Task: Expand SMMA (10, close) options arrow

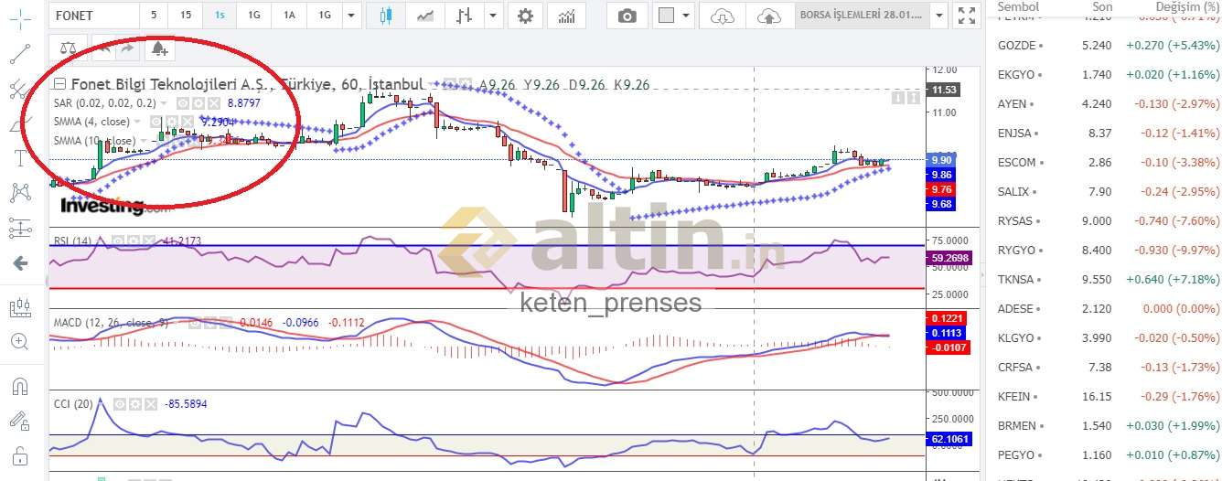Action: click(x=145, y=141)
